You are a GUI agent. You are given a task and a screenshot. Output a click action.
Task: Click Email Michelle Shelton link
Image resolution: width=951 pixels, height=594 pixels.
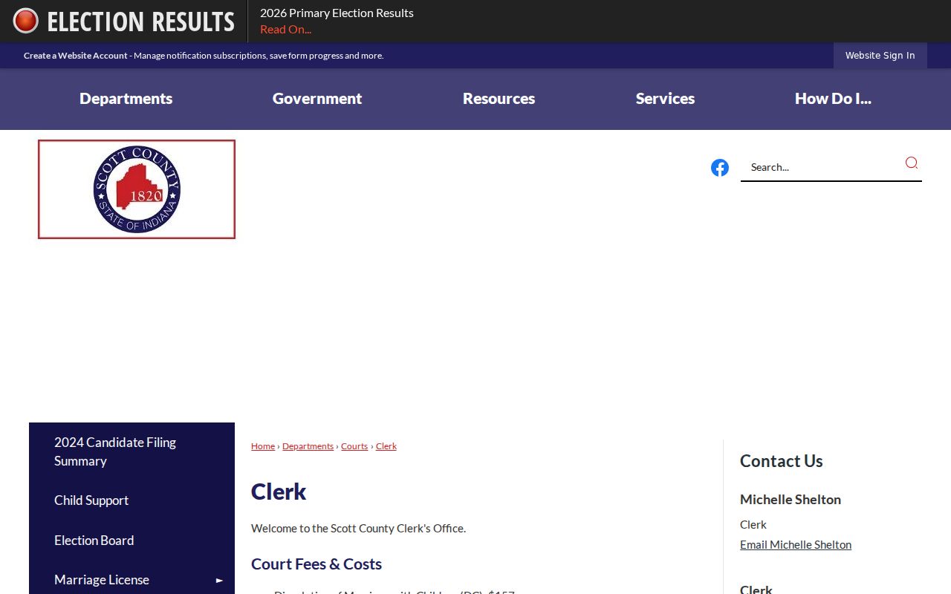[796, 545]
